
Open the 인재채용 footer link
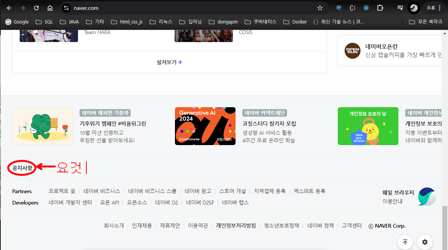click(142, 225)
